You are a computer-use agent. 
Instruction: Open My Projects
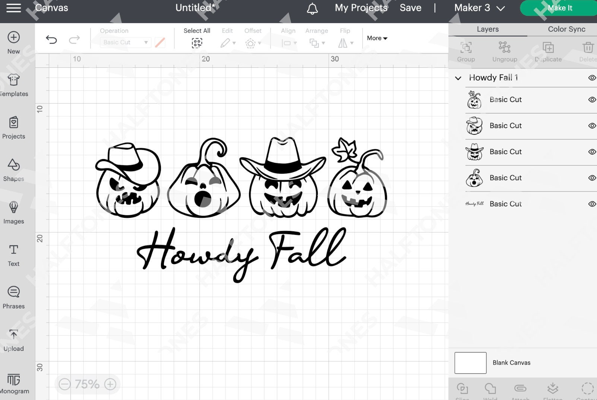tap(360, 8)
